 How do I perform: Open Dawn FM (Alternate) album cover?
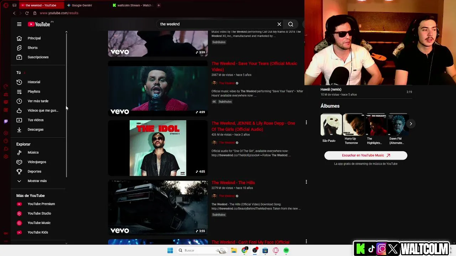pyautogui.click(x=398, y=125)
